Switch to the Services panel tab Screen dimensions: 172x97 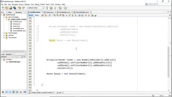coord(19,12)
